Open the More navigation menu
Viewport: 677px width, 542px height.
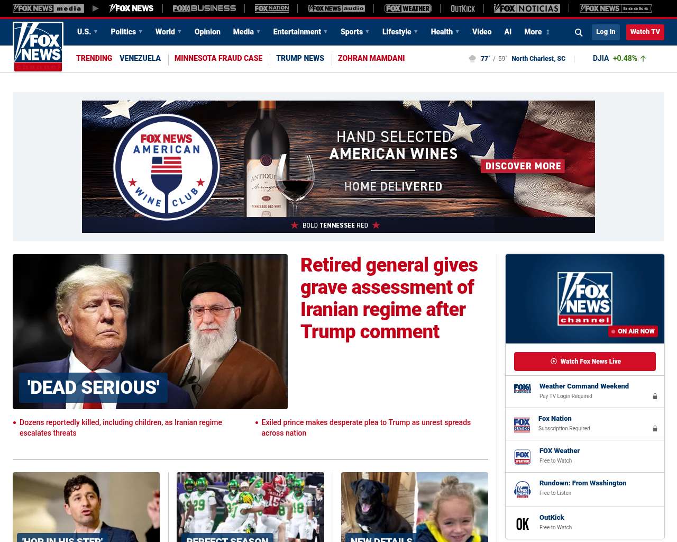[537, 32]
